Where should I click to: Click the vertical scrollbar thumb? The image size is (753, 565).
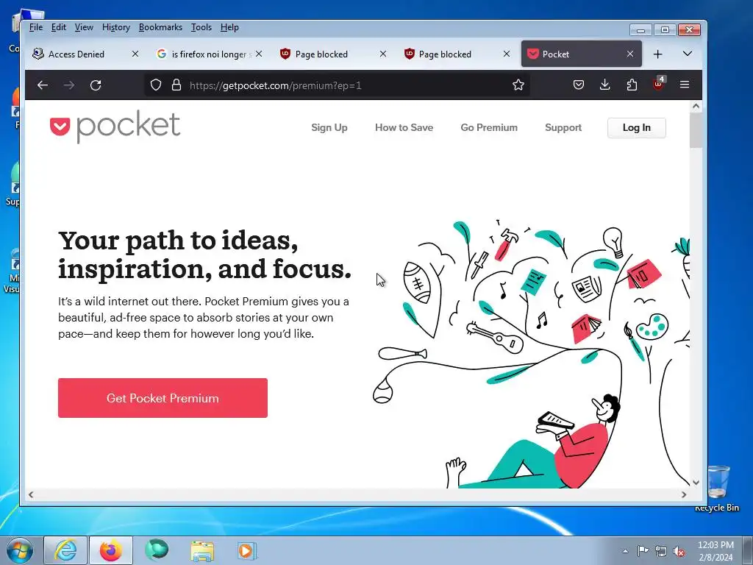(696, 130)
